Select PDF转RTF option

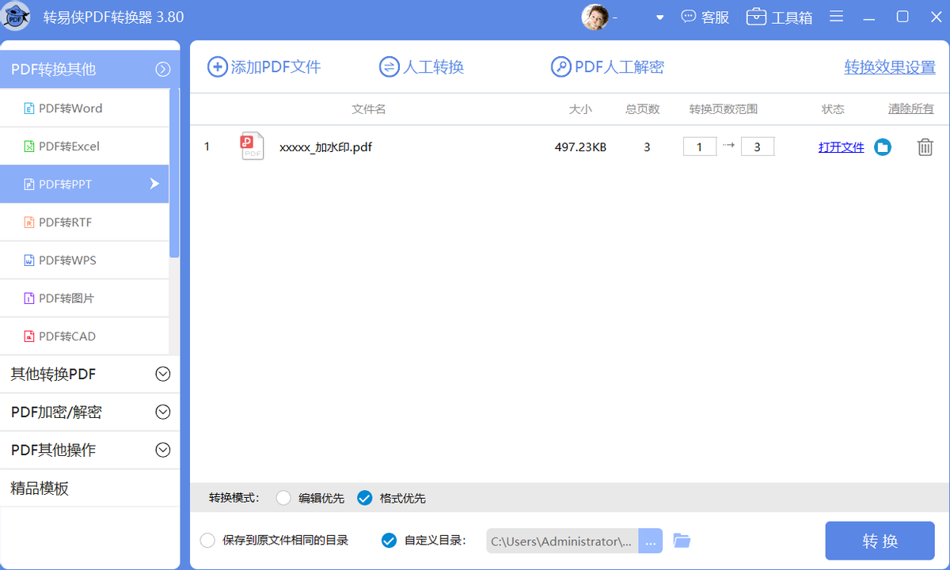85,222
